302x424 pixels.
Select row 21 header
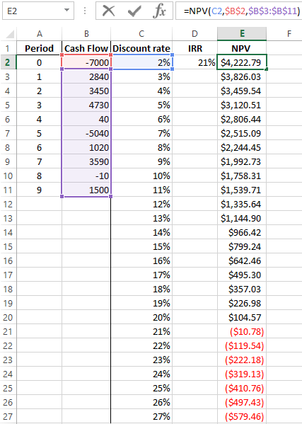(x=8, y=331)
